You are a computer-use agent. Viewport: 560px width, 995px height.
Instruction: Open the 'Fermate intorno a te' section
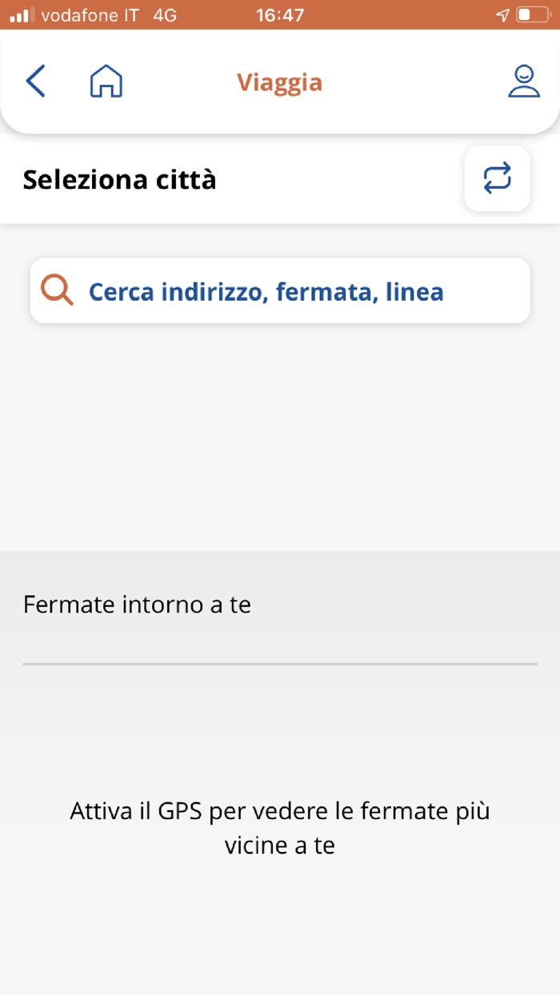tap(138, 605)
